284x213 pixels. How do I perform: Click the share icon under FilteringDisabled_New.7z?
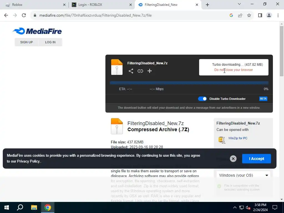(131, 71)
